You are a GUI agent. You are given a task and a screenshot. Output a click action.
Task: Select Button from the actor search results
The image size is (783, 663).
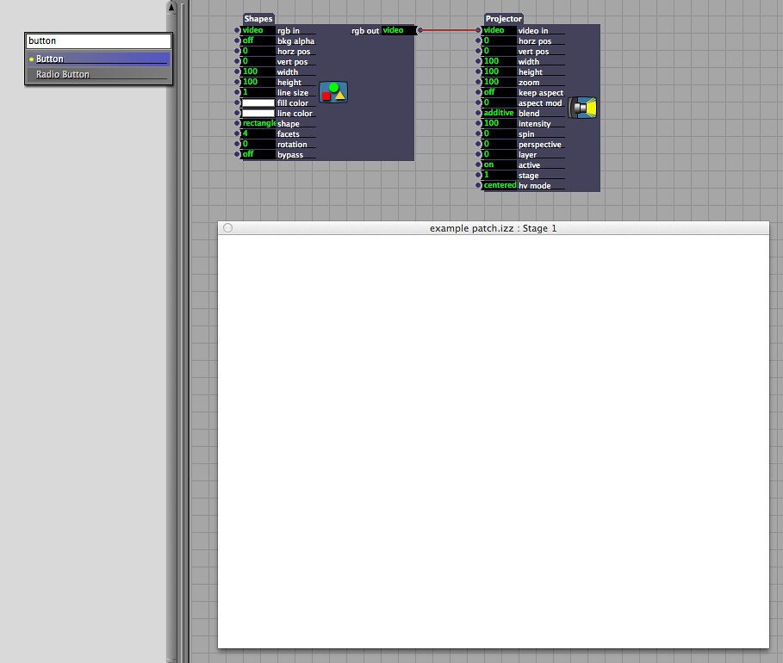tap(98, 59)
